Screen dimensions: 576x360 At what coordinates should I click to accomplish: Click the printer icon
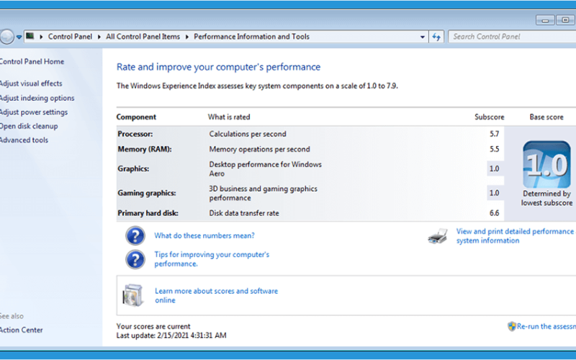(x=438, y=236)
